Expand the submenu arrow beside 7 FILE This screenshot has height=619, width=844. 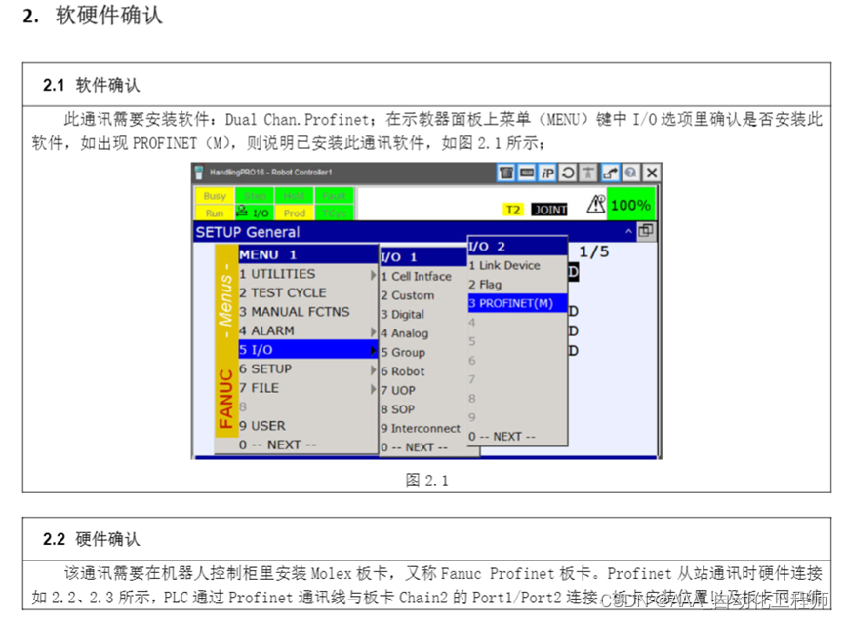click(x=373, y=389)
